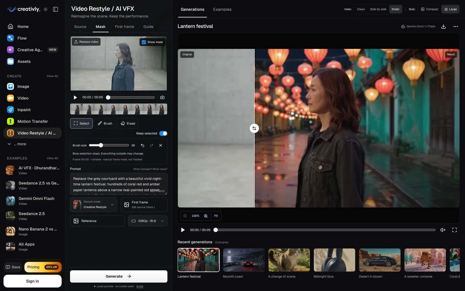Viewport: 465px width, 291px height.
Task: Zoom in the preview
Action: click(206, 216)
